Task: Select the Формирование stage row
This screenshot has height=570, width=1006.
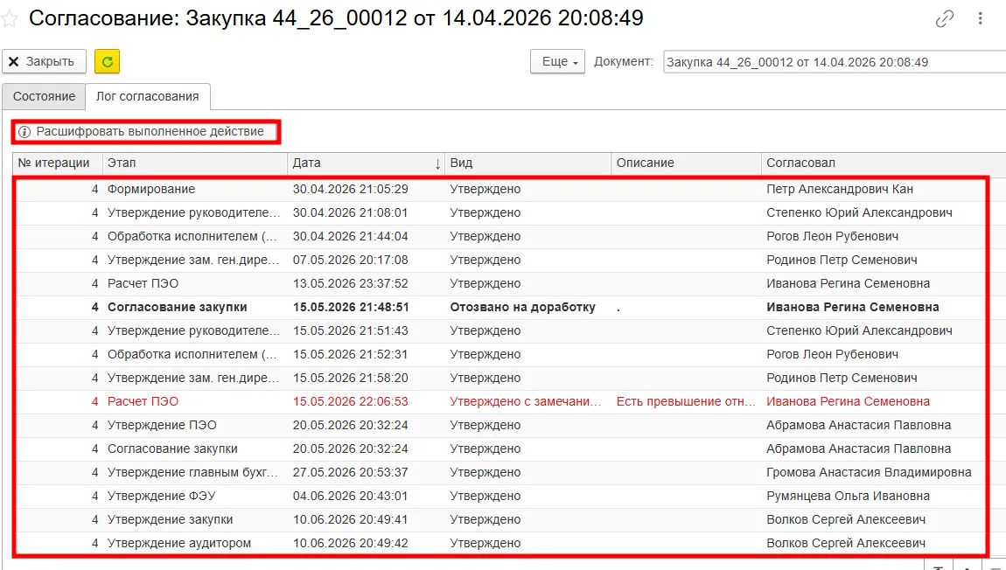Action: (500, 189)
